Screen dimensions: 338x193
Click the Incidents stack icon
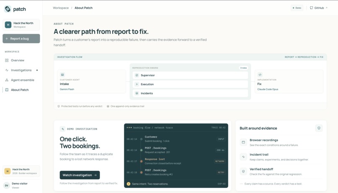click(137, 94)
